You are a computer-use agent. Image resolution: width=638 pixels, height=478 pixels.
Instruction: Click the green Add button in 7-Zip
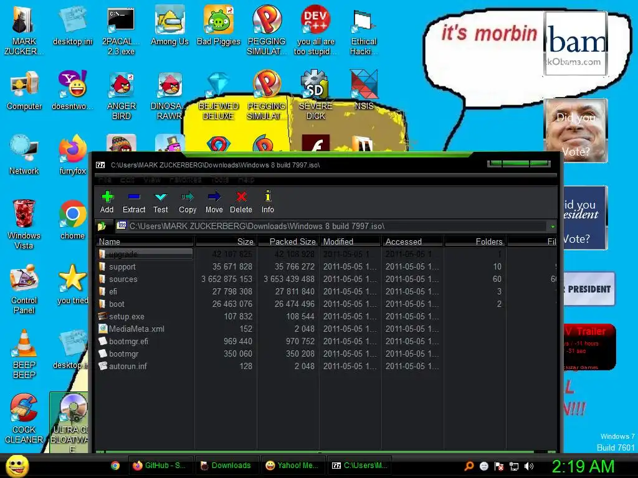point(107,202)
